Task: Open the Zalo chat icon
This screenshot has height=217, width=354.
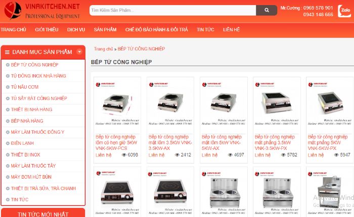Action: 344,11
